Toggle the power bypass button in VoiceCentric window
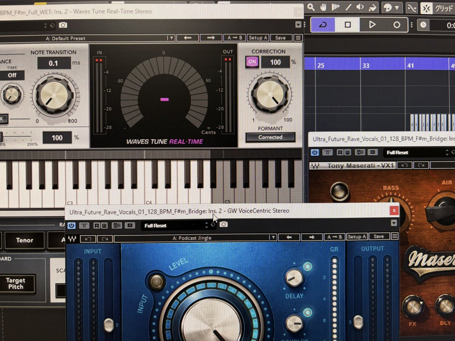This screenshot has width=455, height=341. [x=72, y=225]
